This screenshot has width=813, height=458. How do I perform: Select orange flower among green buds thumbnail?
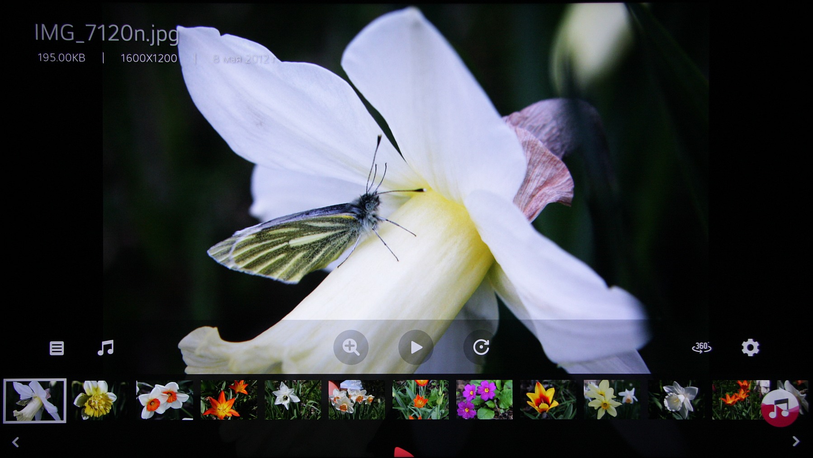(421, 400)
